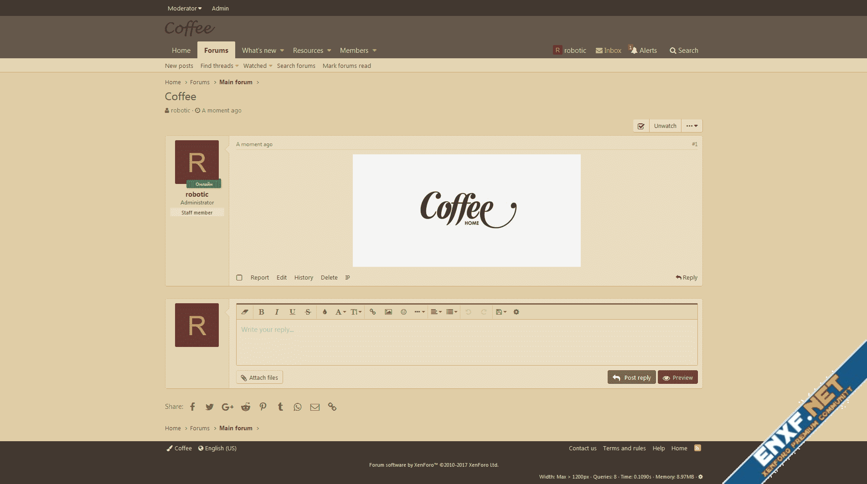Expand the thread tools more-options menu
Screen dimensions: 867x484
(x=692, y=126)
